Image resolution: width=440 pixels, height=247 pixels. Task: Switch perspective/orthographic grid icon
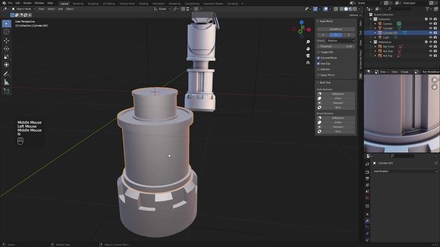[x=308, y=62]
